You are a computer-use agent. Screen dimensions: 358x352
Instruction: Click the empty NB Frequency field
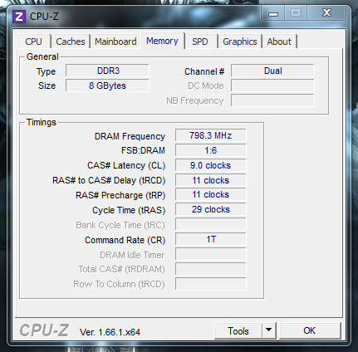(x=272, y=100)
